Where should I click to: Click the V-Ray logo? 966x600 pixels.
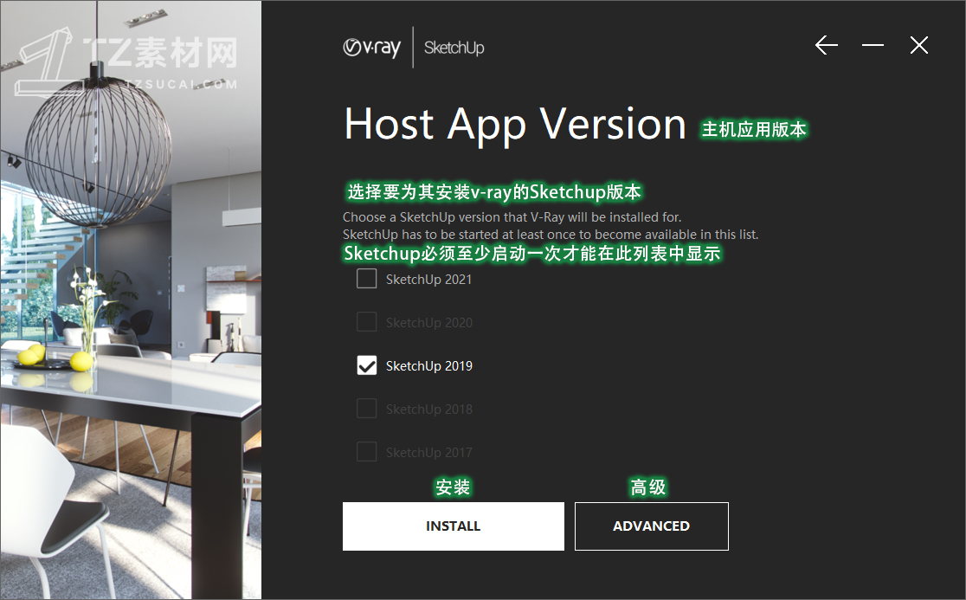pyautogui.click(x=371, y=48)
